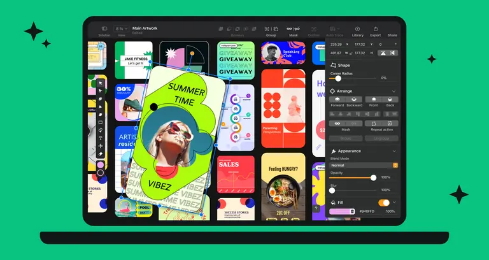Collapse the Arrange section chevron
The height and width of the screenshot is (260, 489).
point(393,92)
